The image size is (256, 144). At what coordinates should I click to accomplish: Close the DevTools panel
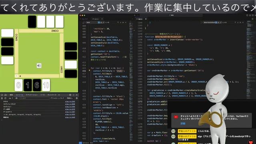click(x=76, y=95)
